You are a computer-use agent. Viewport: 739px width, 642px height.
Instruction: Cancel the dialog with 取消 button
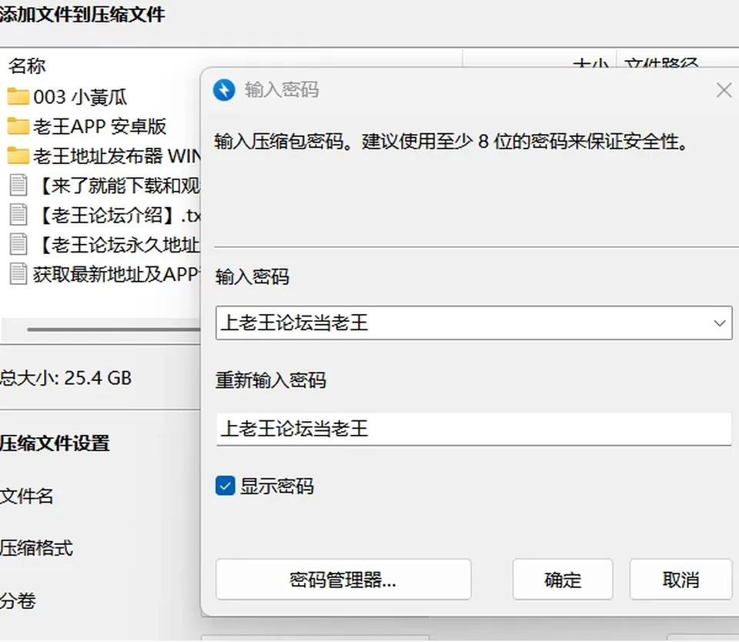coord(680,580)
